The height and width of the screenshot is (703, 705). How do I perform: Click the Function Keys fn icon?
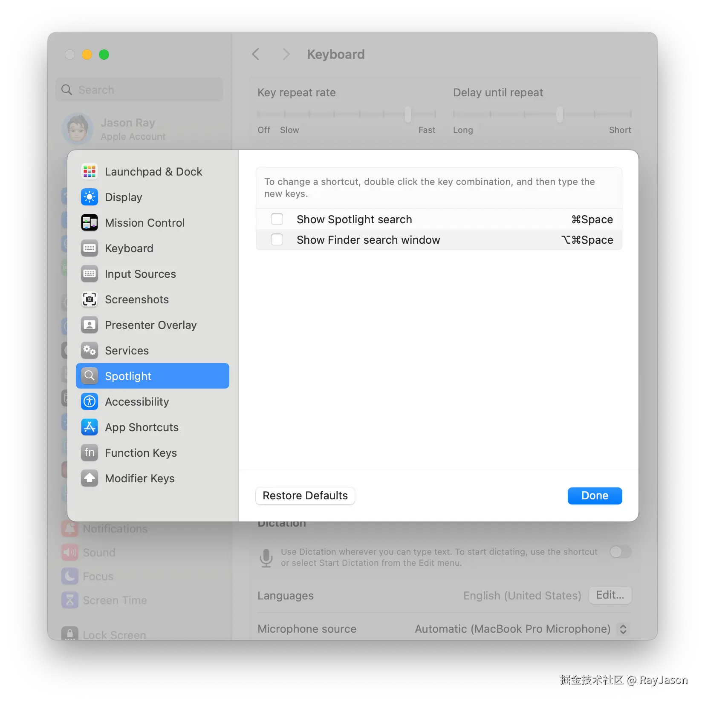pyautogui.click(x=90, y=452)
